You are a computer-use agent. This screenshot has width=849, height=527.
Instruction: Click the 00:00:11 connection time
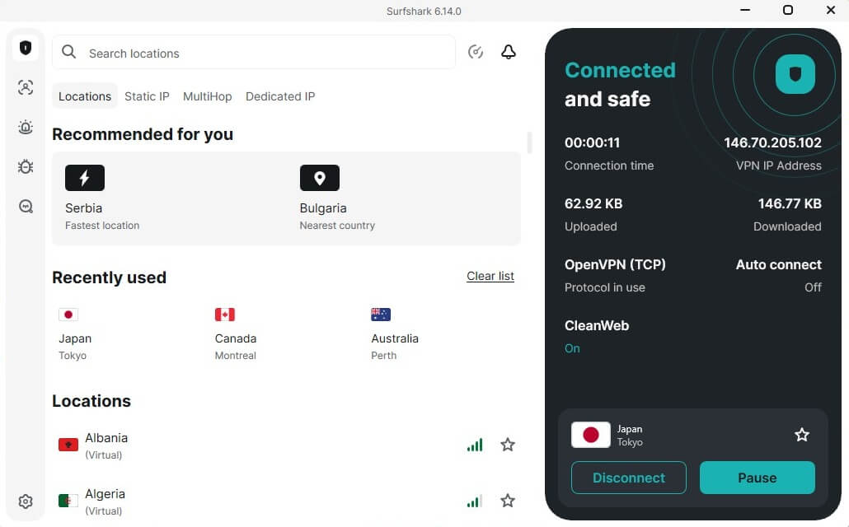coord(592,142)
